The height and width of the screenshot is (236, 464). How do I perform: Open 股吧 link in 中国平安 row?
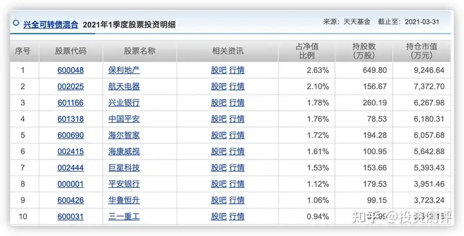218,119
